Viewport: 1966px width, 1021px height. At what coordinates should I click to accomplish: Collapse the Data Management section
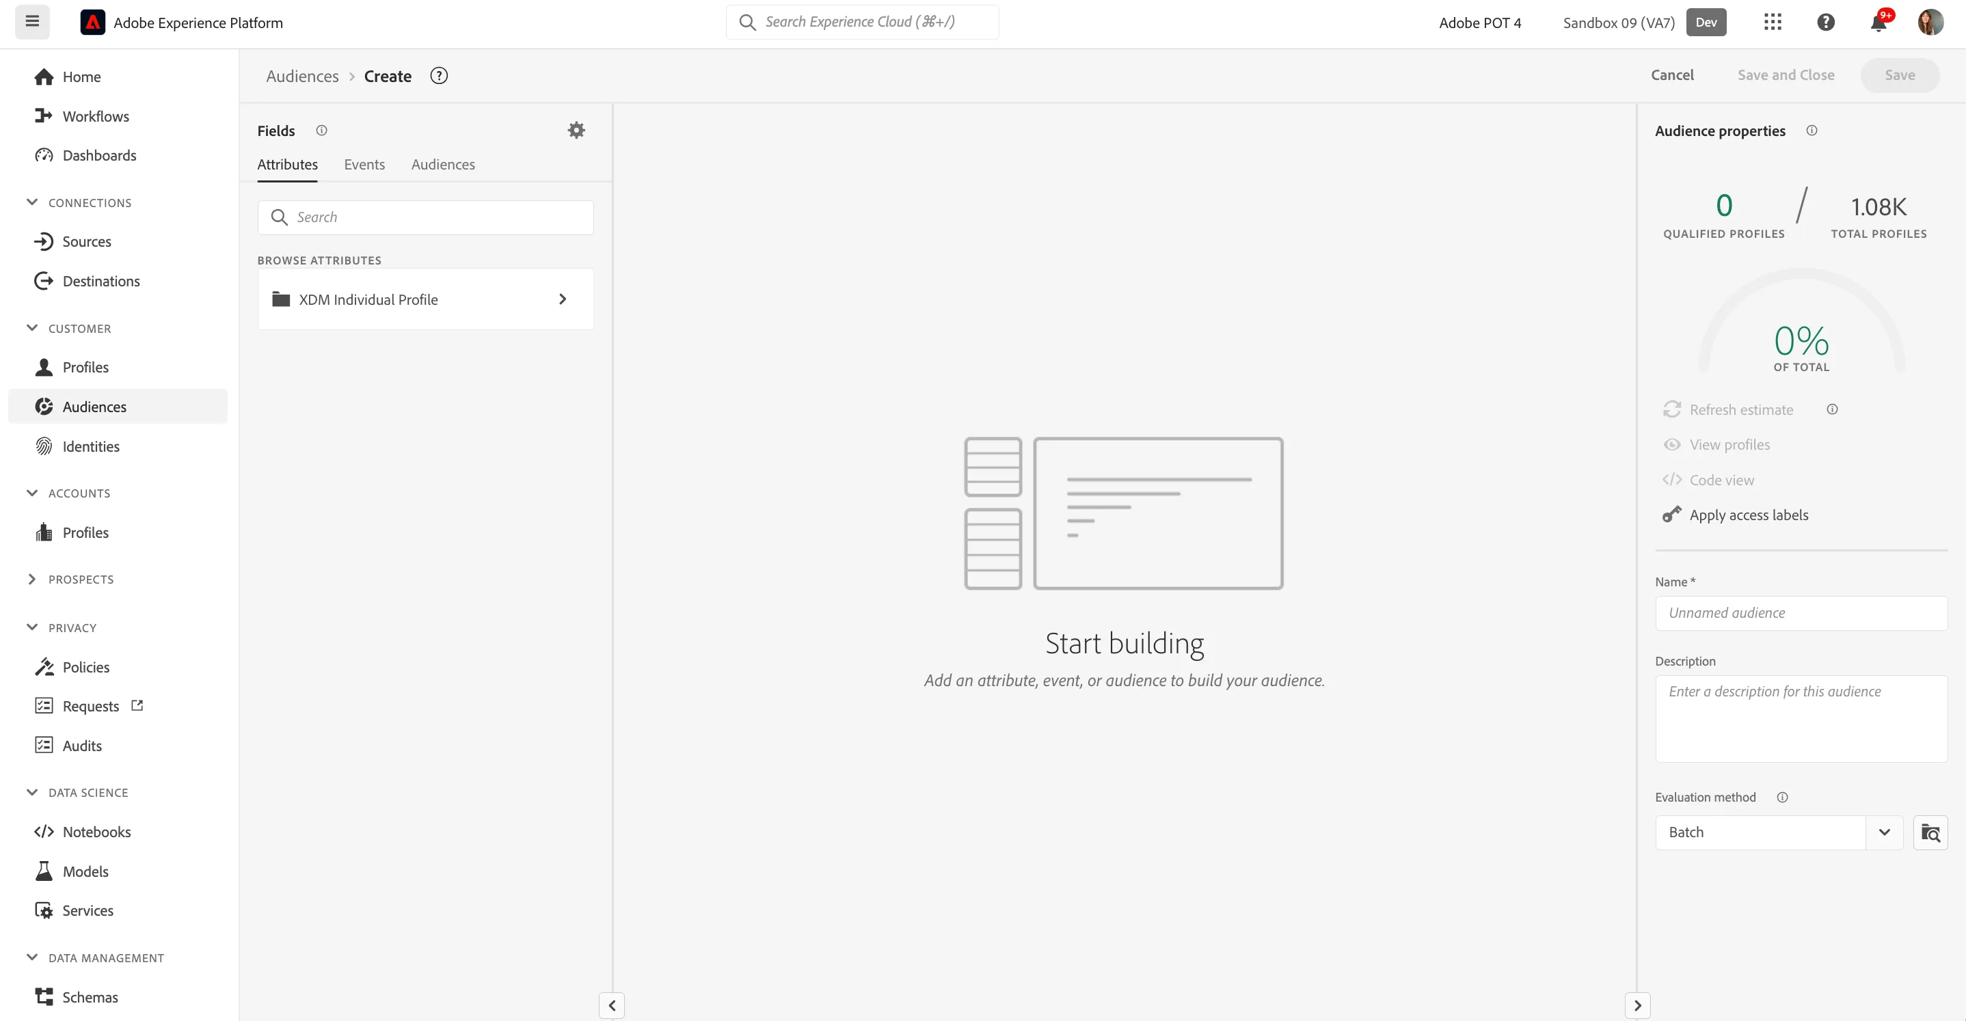(32, 957)
